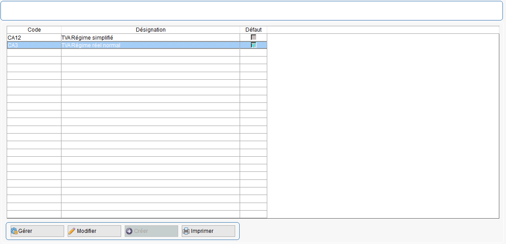Toggle Défaut checkbox for CA3 row
Viewport: 506px width, 244px height.
click(x=253, y=45)
